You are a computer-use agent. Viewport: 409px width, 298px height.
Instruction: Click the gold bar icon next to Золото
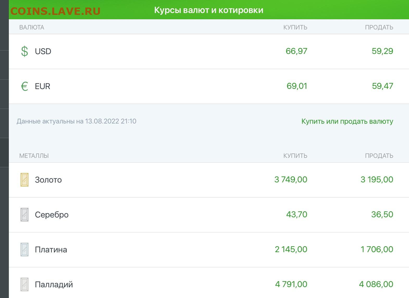pyautogui.click(x=24, y=180)
